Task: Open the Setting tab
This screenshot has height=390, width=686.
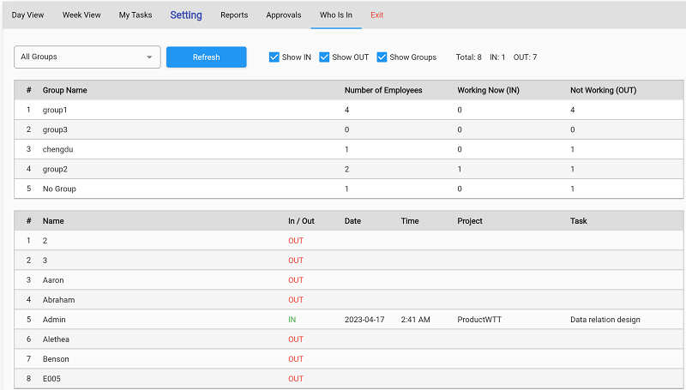Action: (x=186, y=15)
